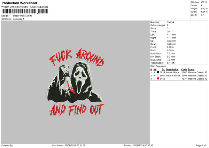
Task: Click thread code 1037 in the third row
Action: [184, 79]
